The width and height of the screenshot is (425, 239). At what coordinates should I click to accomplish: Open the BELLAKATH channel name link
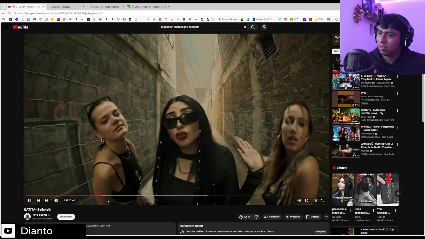(40, 215)
